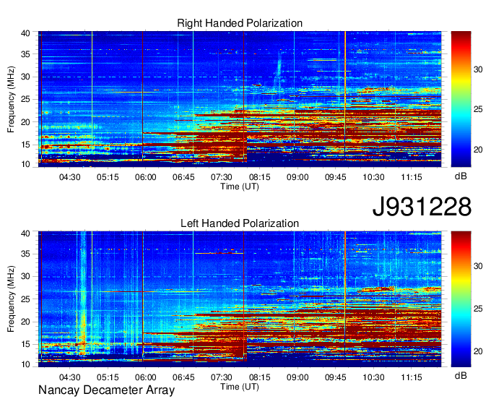
Task: Click time tick "09:45" on Right Handed plot
Action: pyautogui.click(x=335, y=177)
